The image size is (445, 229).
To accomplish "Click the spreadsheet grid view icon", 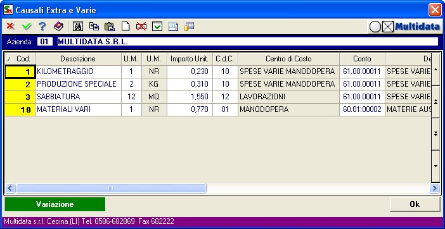I will pos(173,27).
